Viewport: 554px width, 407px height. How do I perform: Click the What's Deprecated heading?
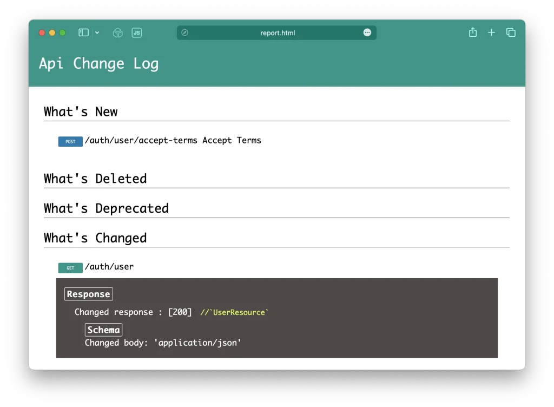(106, 208)
